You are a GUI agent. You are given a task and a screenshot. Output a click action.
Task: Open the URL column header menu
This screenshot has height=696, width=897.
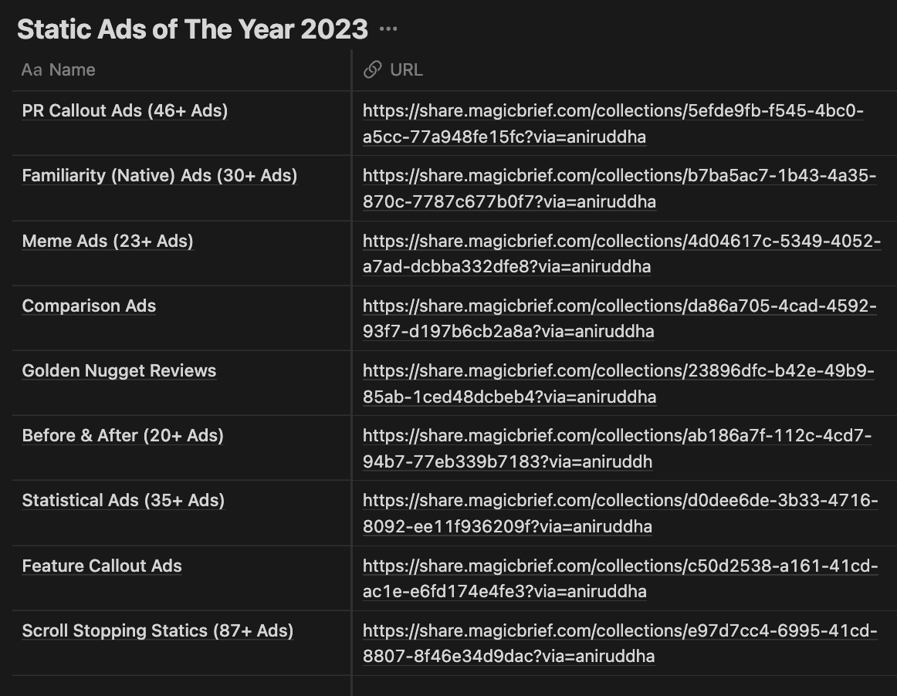625,69
